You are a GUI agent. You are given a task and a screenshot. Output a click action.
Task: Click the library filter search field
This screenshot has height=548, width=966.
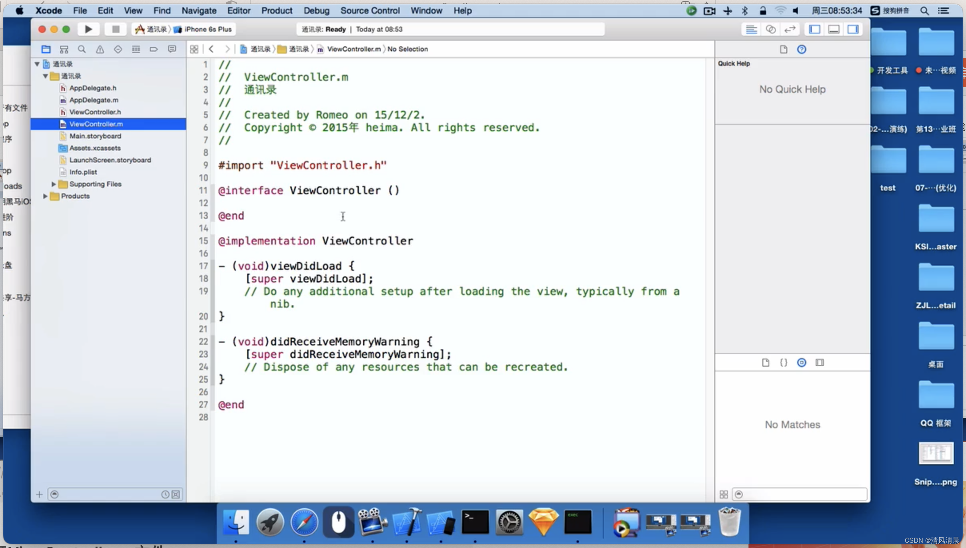click(800, 494)
